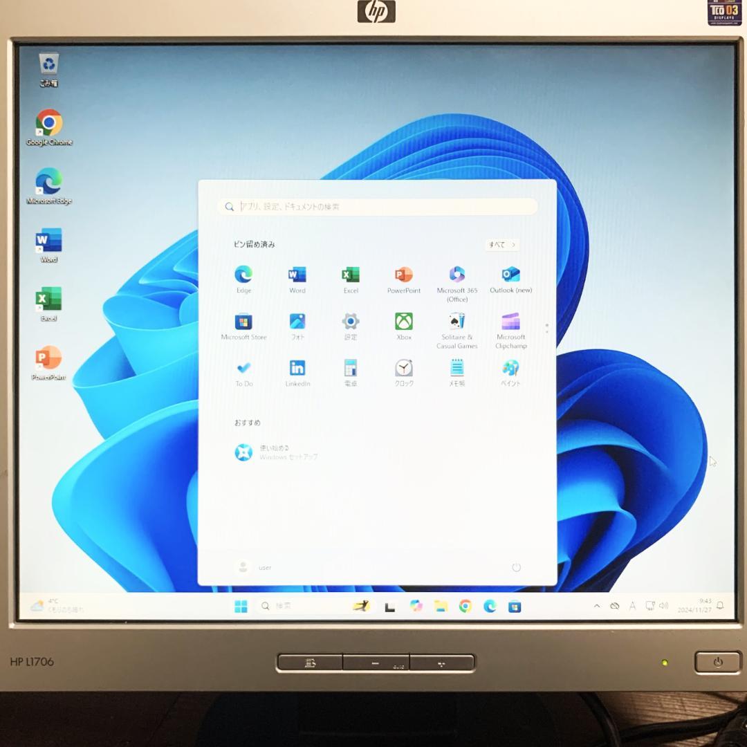The height and width of the screenshot is (747, 747).
Task: Open Outlook (new) from pinned apps
Action: [510, 279]
